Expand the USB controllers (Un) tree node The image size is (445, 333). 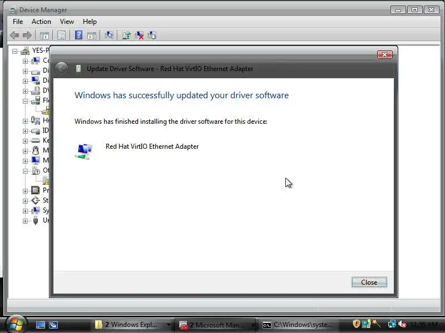click(x=25, y=221)
